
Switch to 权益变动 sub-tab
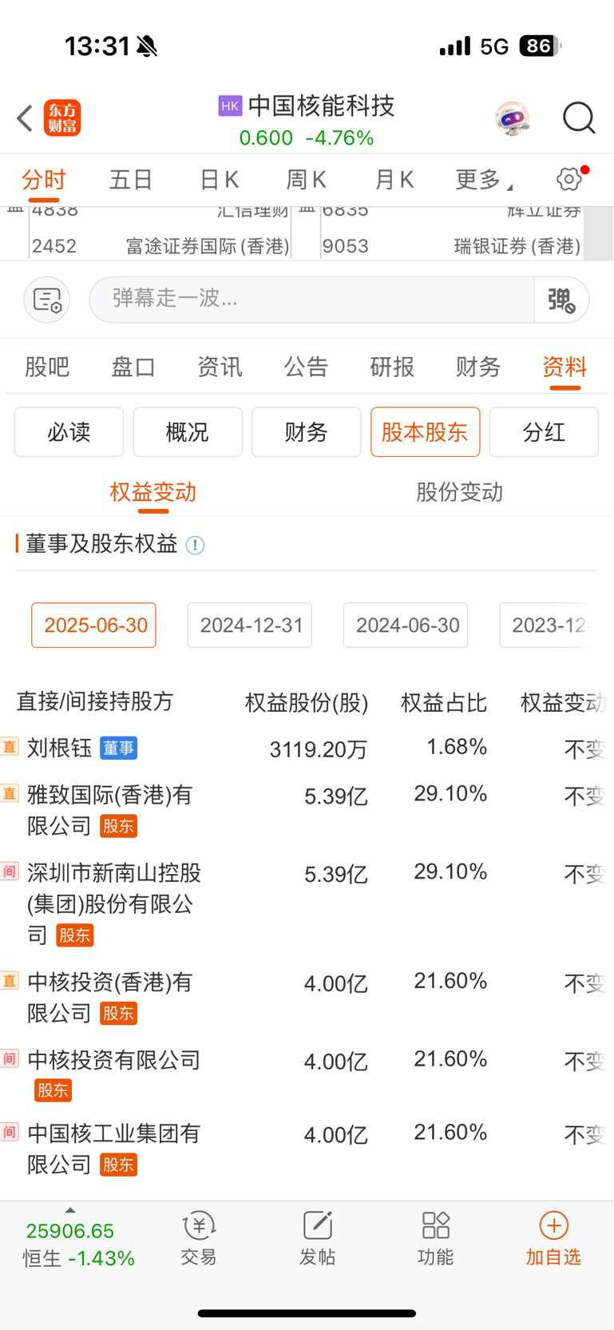coord(153,492)
